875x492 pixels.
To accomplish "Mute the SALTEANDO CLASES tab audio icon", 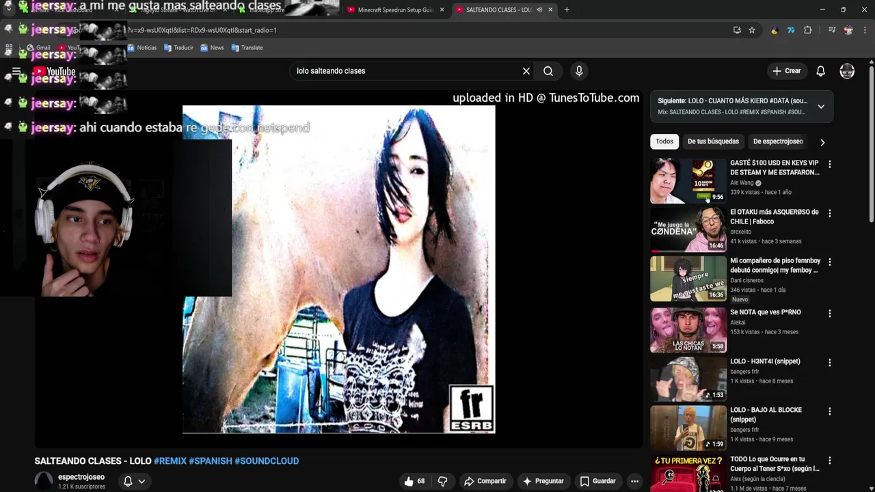I will pos(539,10).
